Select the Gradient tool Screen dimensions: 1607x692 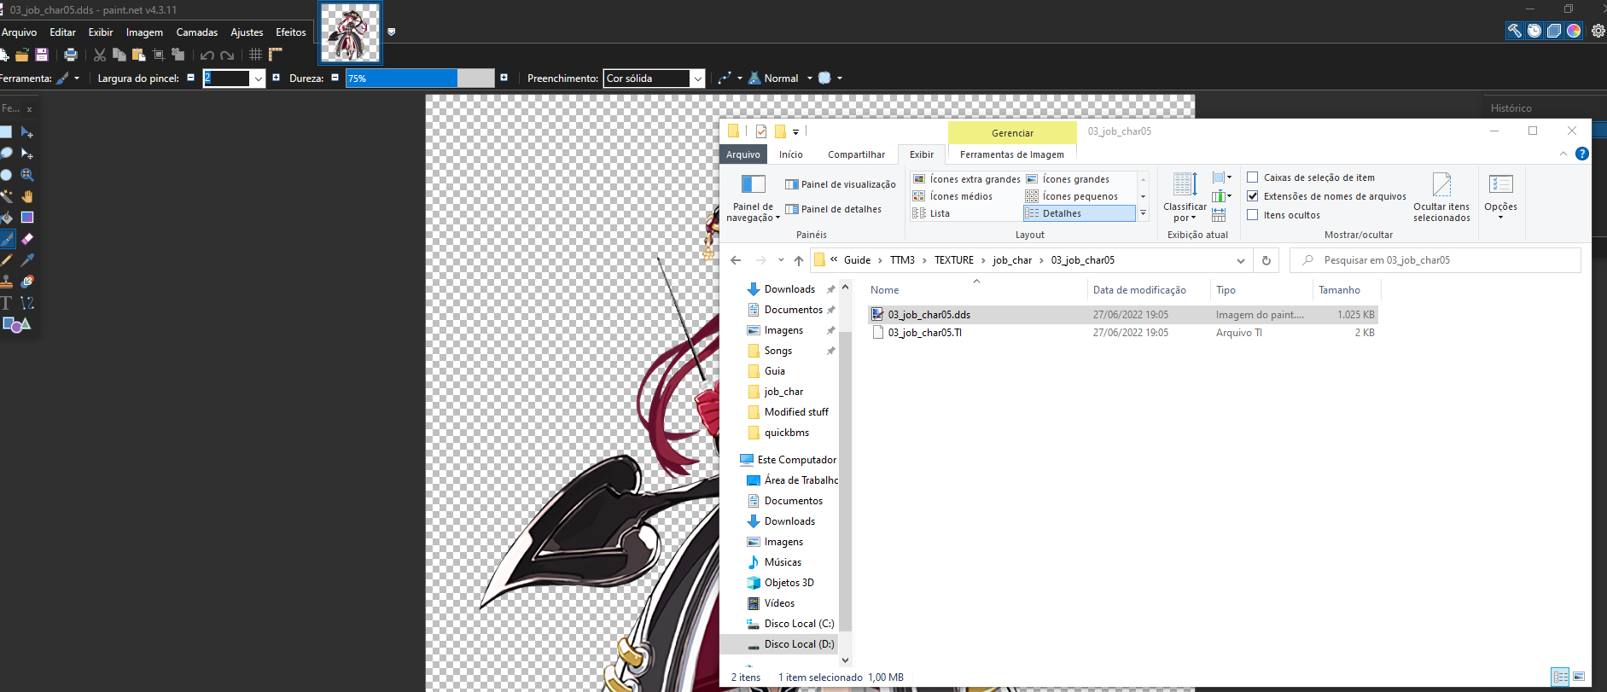tap(27, 218)
